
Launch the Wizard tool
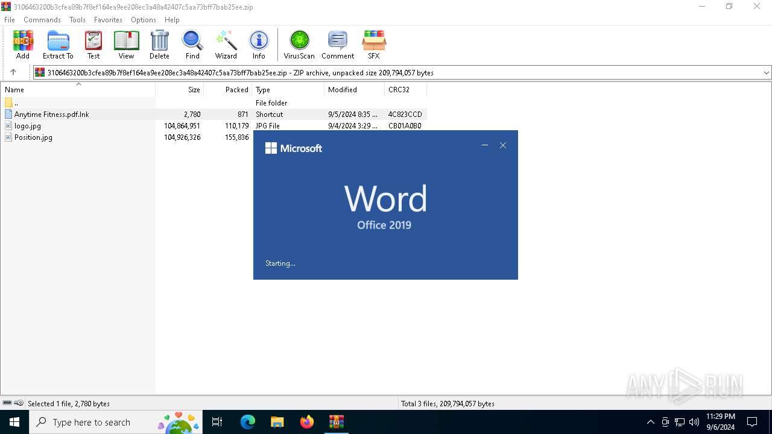(226, 45)
